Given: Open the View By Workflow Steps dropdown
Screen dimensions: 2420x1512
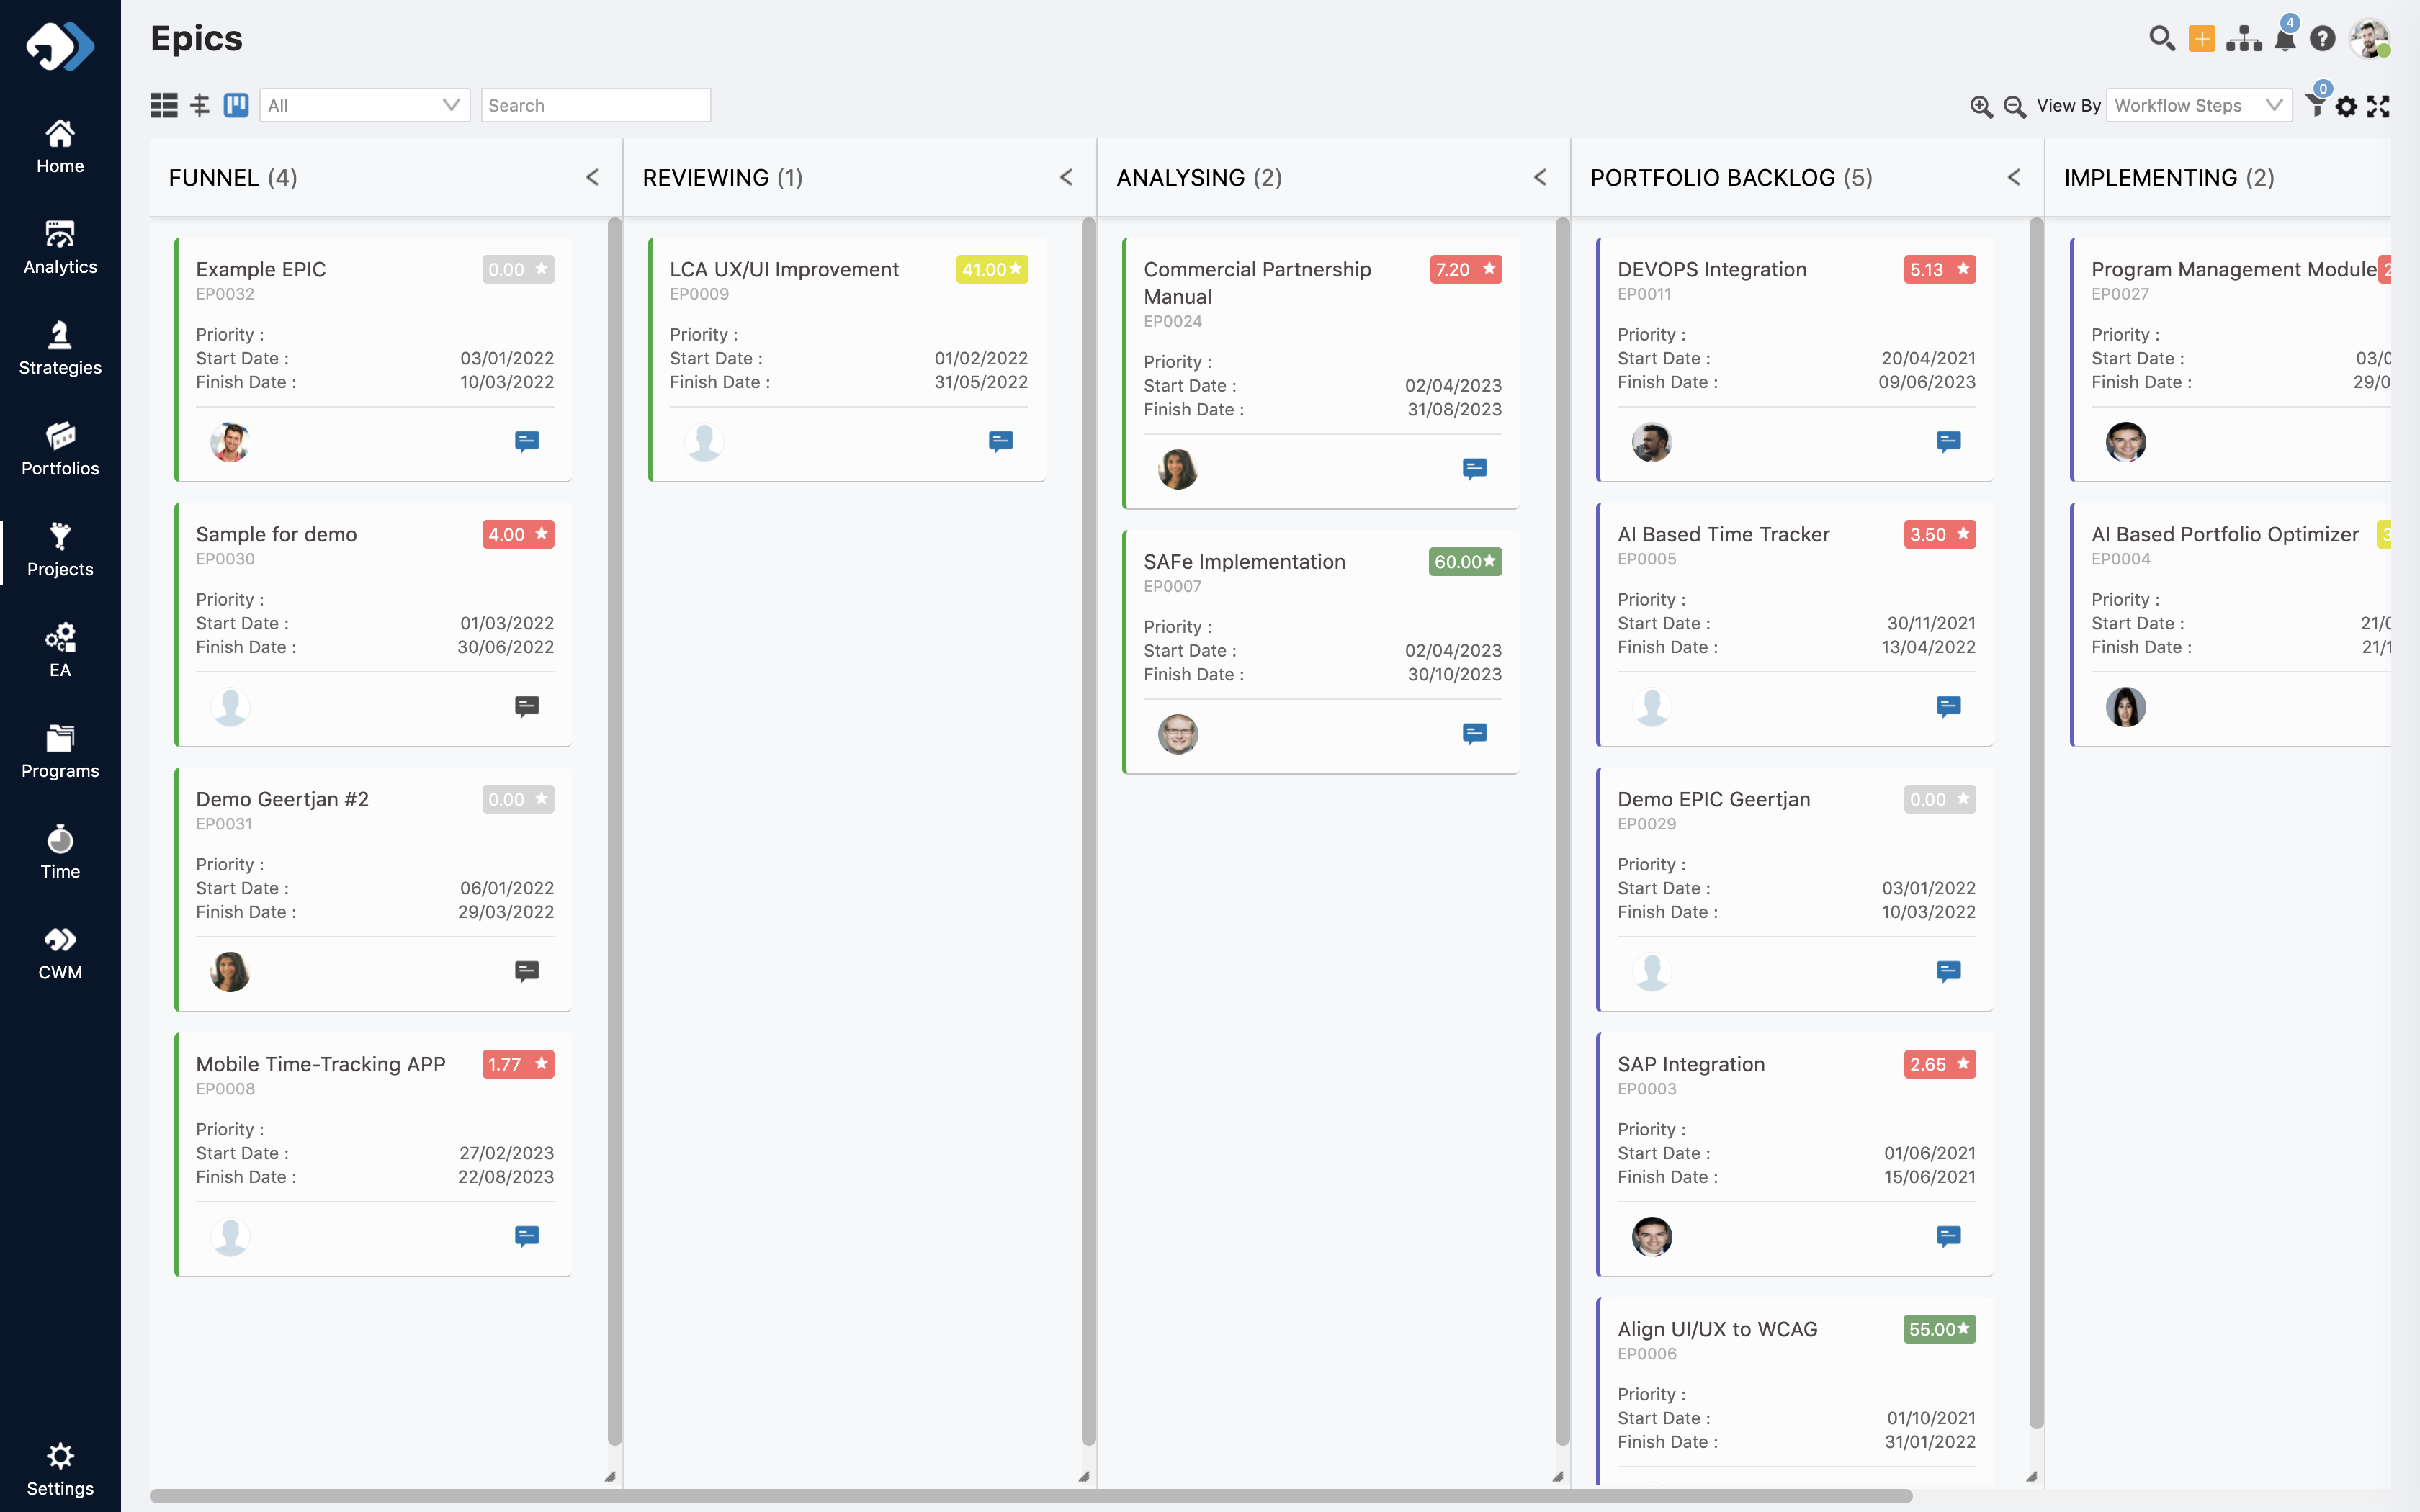Looking at the screenshot, I should coord(2196,104).
